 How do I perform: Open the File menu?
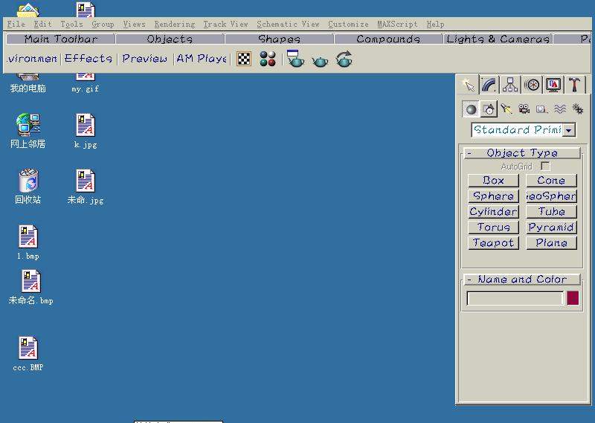pyautogui.click(x=16, y=25)
